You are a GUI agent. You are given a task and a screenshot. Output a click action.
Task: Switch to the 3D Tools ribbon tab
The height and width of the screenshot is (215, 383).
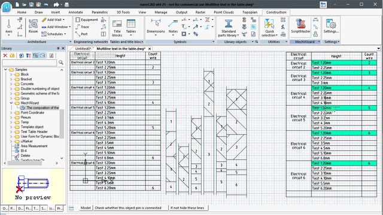(123, 12)
